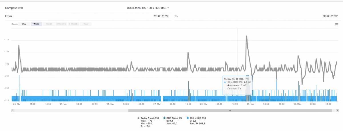Click the -192 y-axis label
This screenshot has height=131, width=343.
[x=7, y=64]
